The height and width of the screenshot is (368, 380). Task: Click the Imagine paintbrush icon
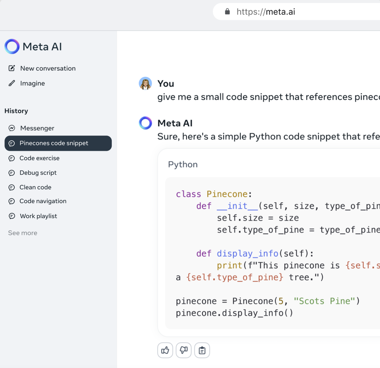pyautogui.click(x=12, y=83)
